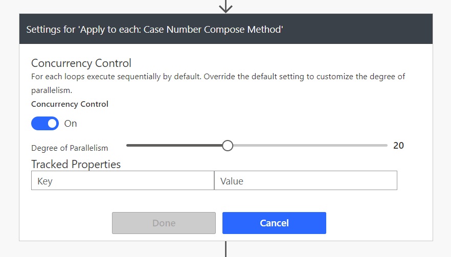This screenshot has width=451, height=257.
Task: Click the word 'parallelism.' in the description
Action: point(52,90)
